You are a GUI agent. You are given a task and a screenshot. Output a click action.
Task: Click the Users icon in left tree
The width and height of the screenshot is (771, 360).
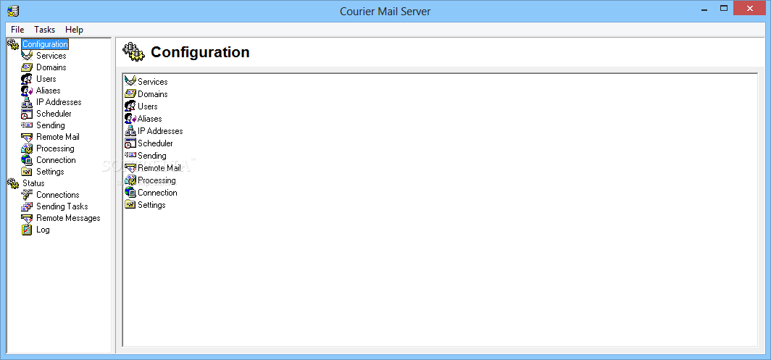pos(27,79)
